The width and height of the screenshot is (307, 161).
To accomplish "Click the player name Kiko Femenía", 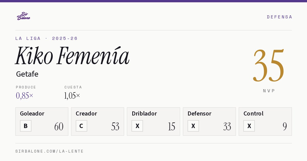I will tap(72, 55).
